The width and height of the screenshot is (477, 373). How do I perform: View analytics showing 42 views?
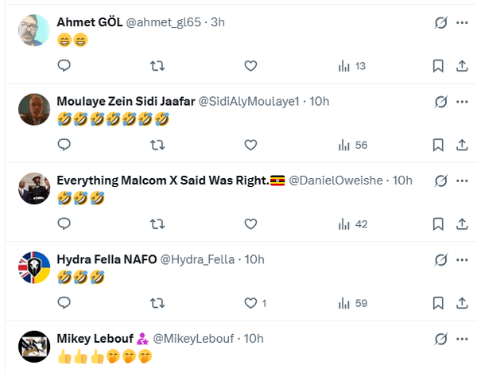point(352,224)
